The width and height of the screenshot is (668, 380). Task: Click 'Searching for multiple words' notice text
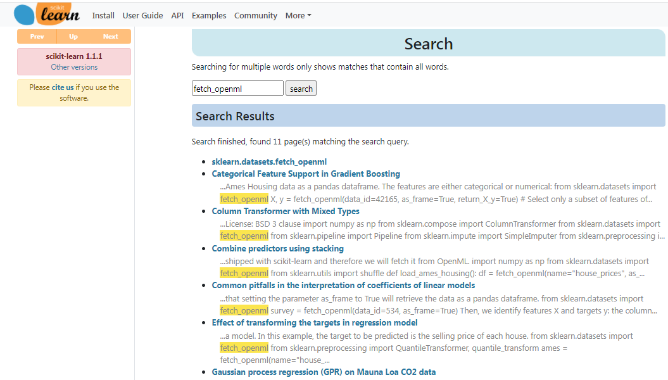tap(320, 67)
